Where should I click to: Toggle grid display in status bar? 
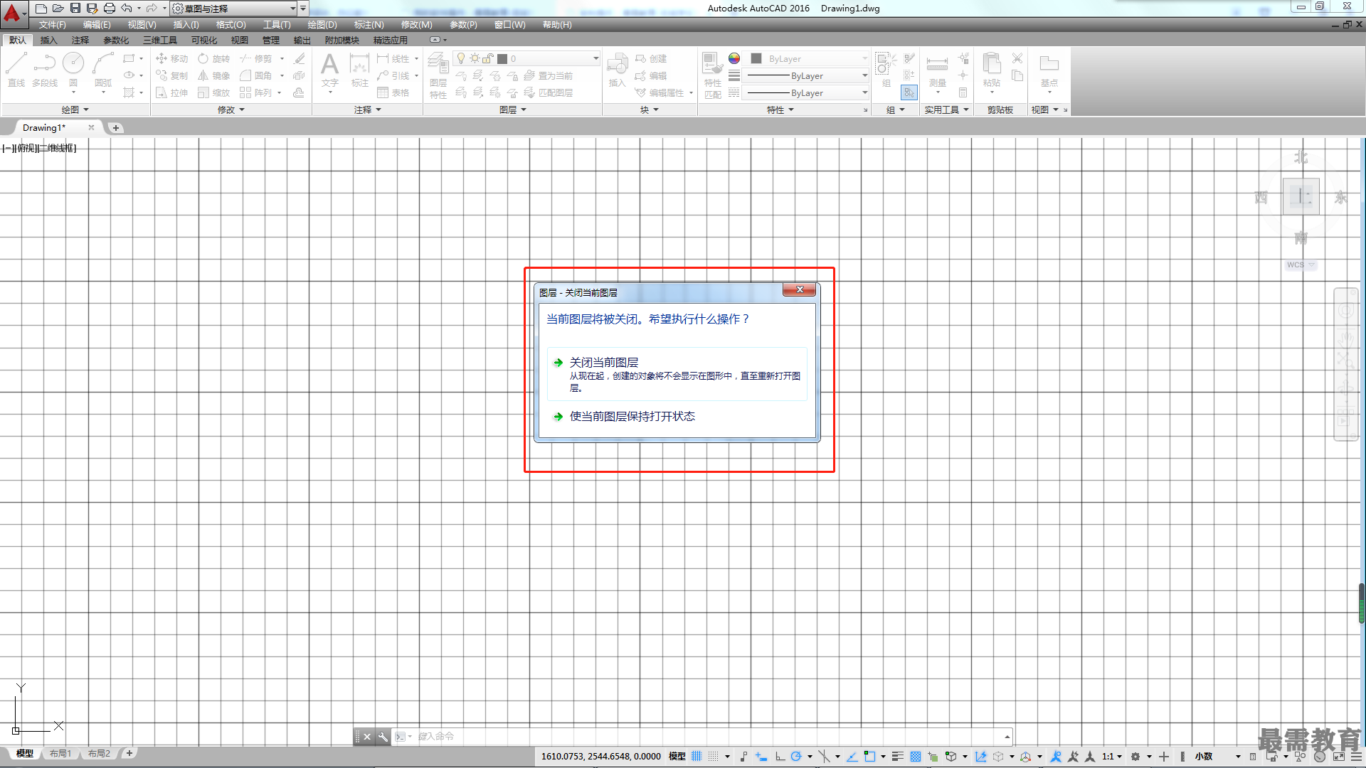coord(697,756)
